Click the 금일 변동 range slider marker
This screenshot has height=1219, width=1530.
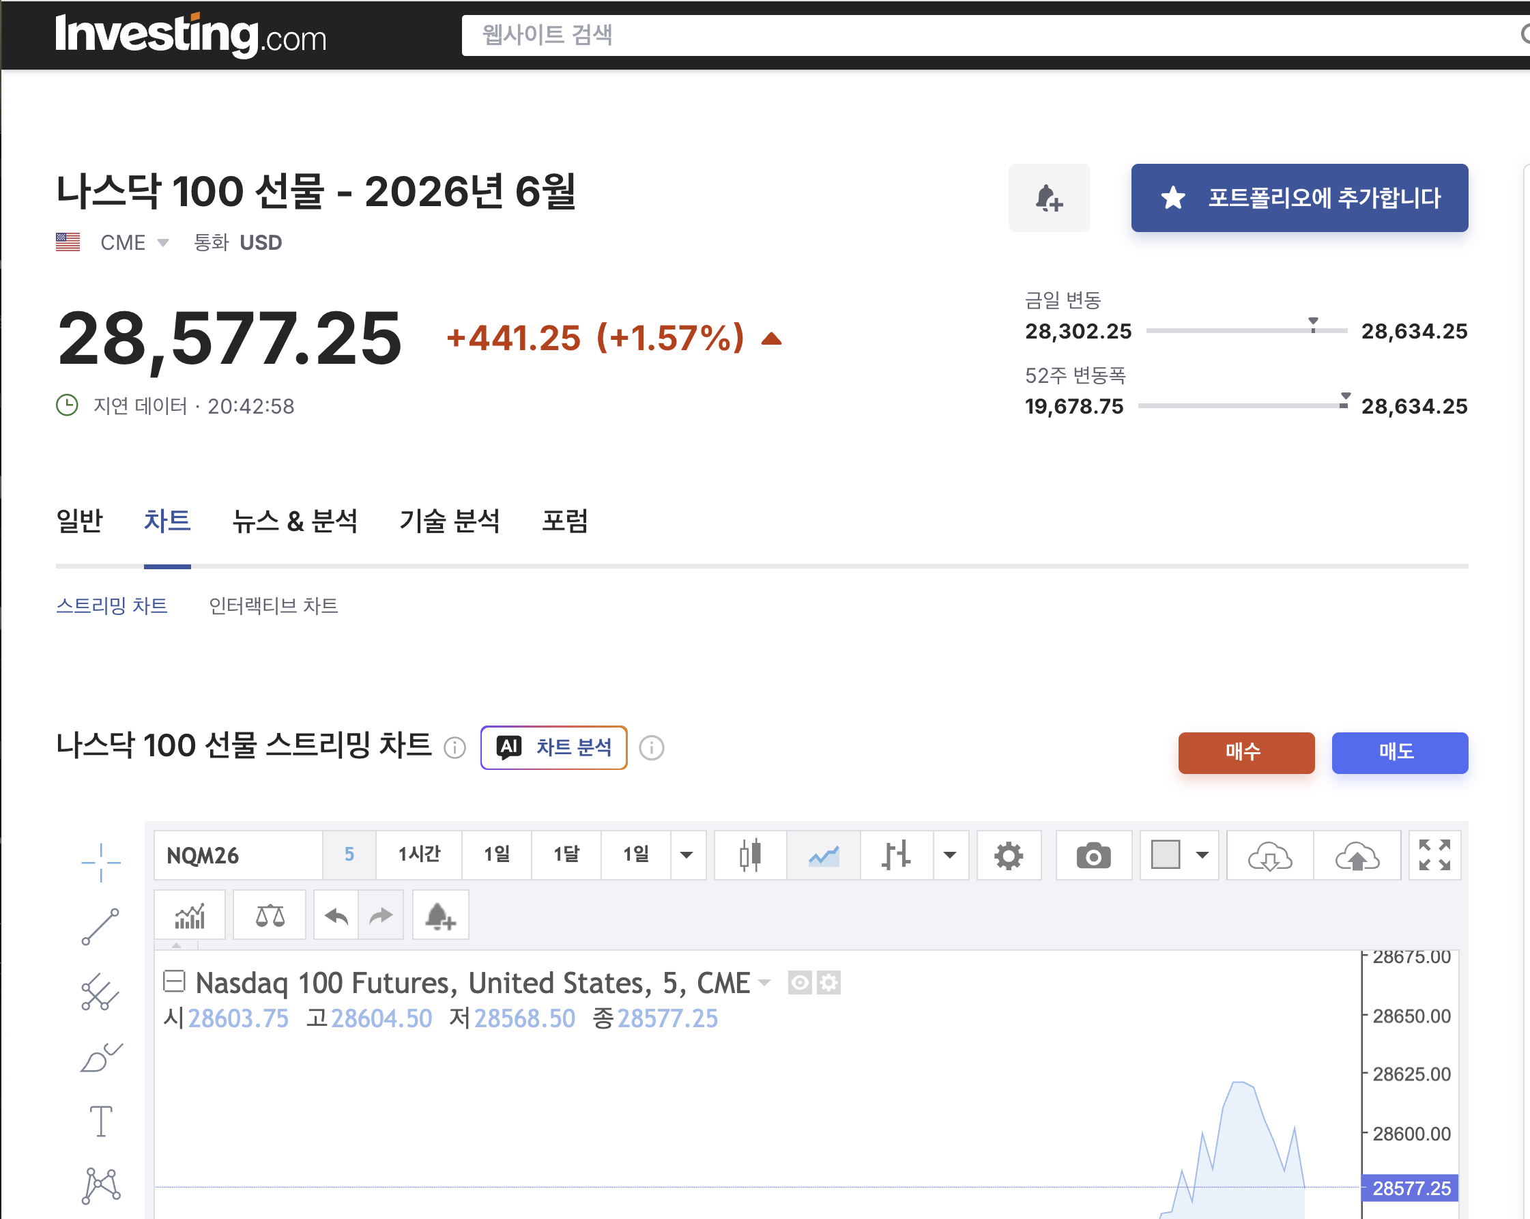coord(1314,325)
